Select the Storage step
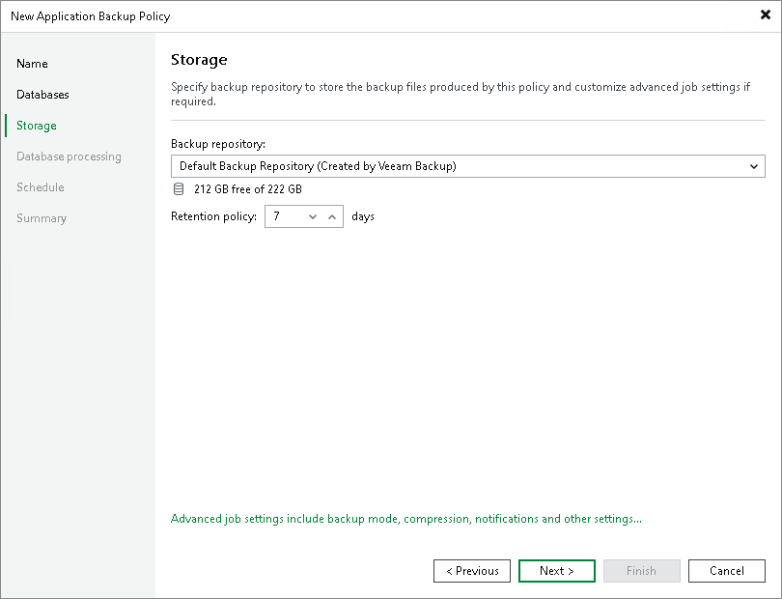The width and height of the screenshot is (782, 599). coord(36,126)
